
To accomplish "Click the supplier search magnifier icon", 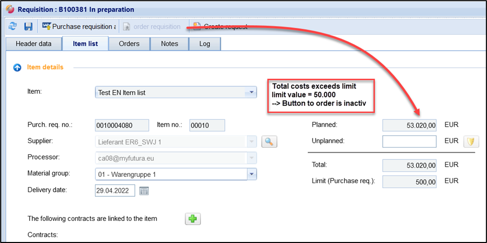I will tap(269, 142).
